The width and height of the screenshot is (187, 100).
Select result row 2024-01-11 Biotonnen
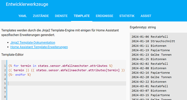point(149,46)
